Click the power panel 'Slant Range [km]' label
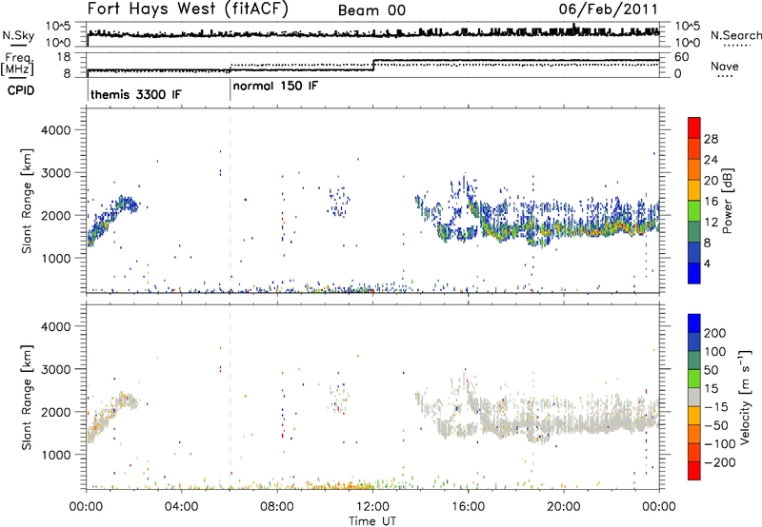762x527 pixels. click(27, 201)
